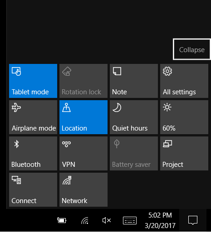The height and width of the screenshot is (233, 211).
Task: Collapse the quick actions grid
Action: (192, 49)
